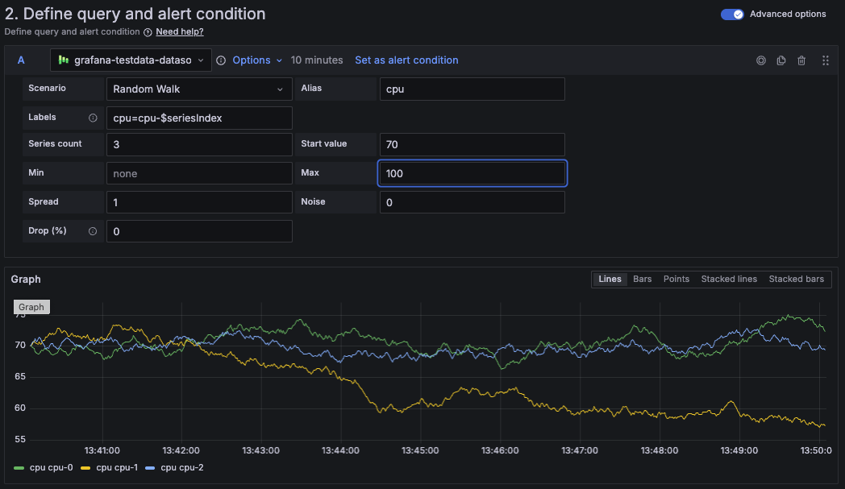Click the help icon beside Need help?

(x=148, y=32)
